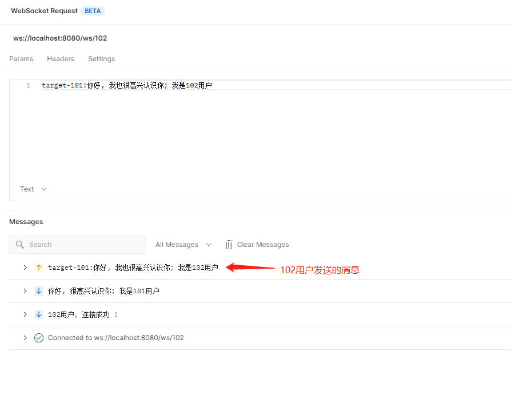Image resolution: width=511 pixels, height=395 pixels.
Task: Click the green check connection status icon
Action: click(x=38, y=338)
